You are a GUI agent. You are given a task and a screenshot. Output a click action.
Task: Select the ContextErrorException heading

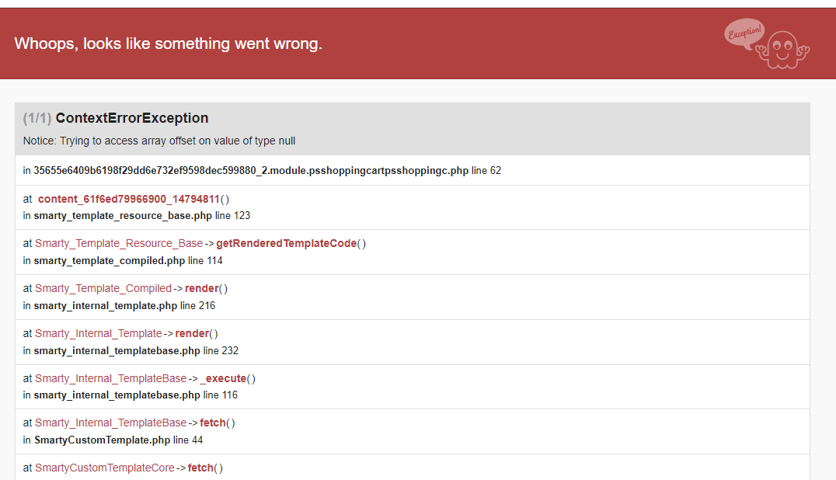131,118
